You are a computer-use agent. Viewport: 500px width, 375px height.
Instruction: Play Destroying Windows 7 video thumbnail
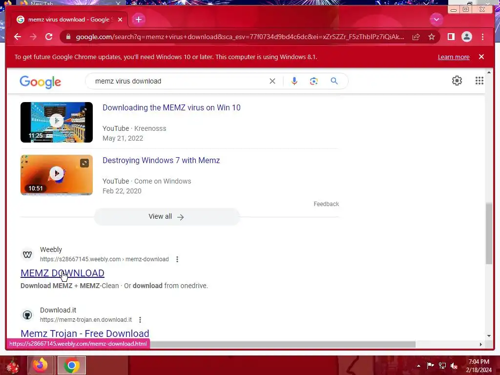coord(57,175)
